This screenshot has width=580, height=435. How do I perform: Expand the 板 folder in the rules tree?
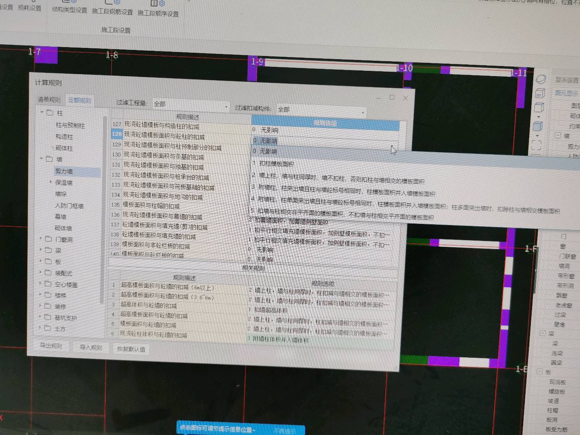(x=41, y=261)
